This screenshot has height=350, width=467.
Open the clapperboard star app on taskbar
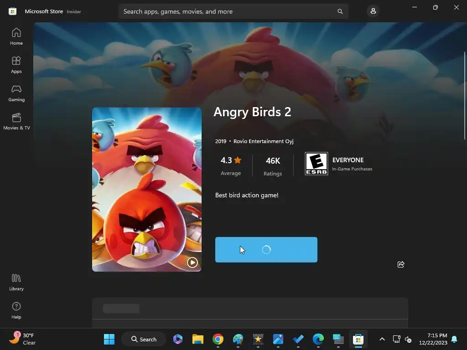point(258,339)
